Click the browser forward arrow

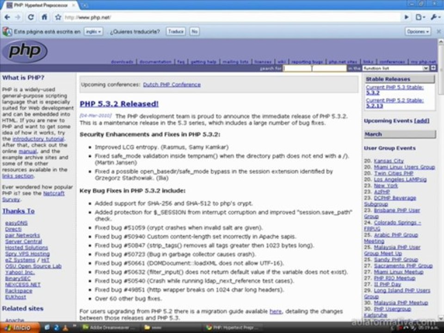(18, 17)
